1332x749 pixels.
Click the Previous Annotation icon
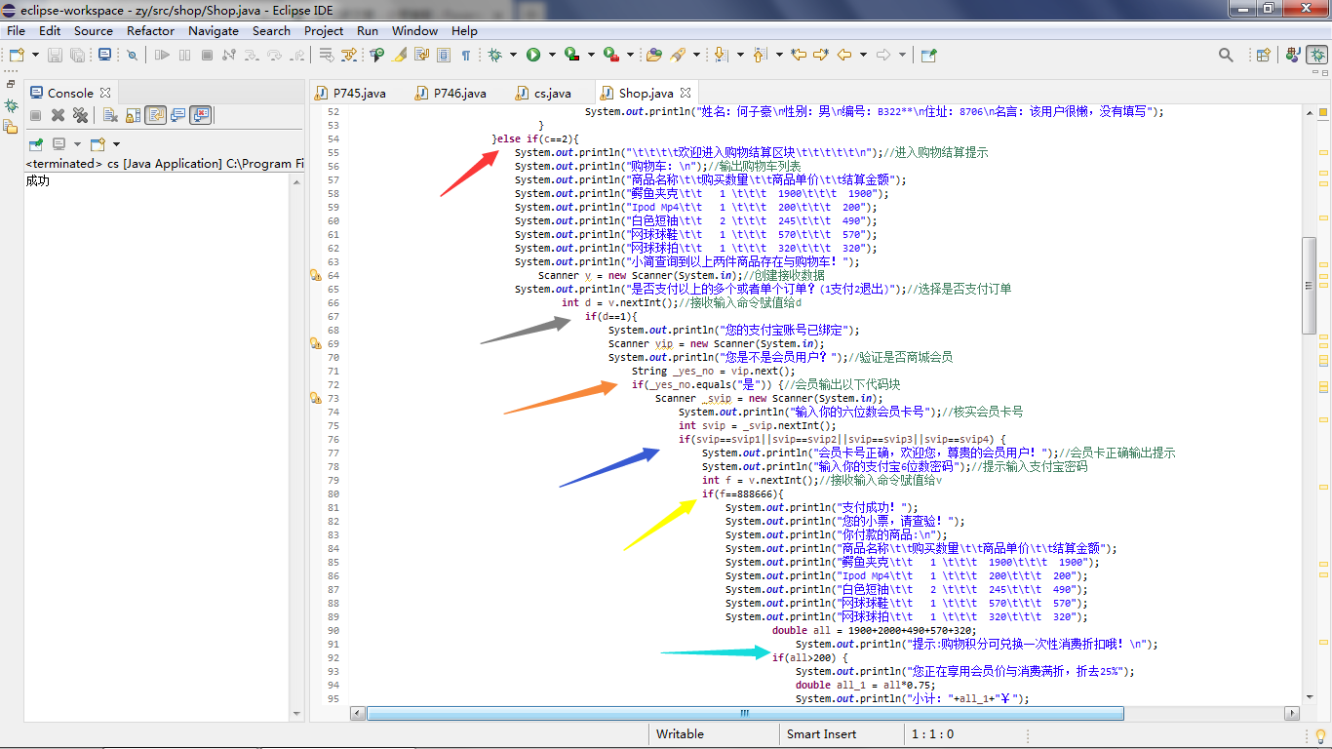point(760,55)
